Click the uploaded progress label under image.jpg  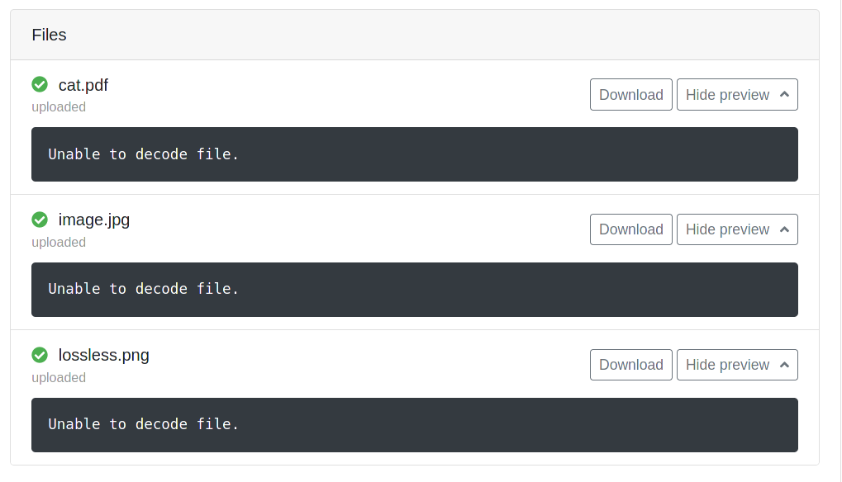point(58,242)
